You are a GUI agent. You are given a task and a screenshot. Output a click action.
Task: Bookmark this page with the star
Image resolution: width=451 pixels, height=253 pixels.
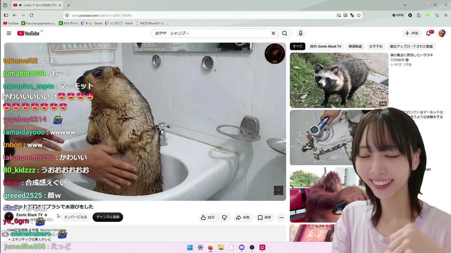[359, 15]
